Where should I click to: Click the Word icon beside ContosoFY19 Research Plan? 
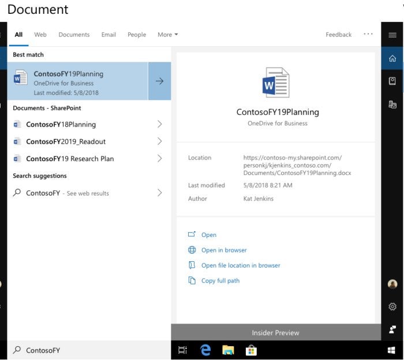pos(17,158)
